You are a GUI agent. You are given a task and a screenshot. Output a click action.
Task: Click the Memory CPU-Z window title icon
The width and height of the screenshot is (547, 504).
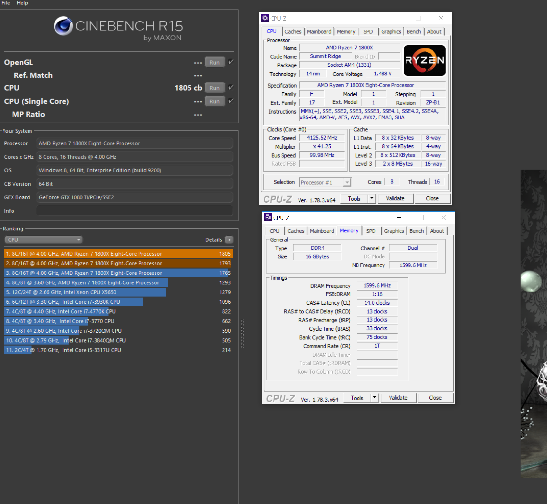point(268,217)
